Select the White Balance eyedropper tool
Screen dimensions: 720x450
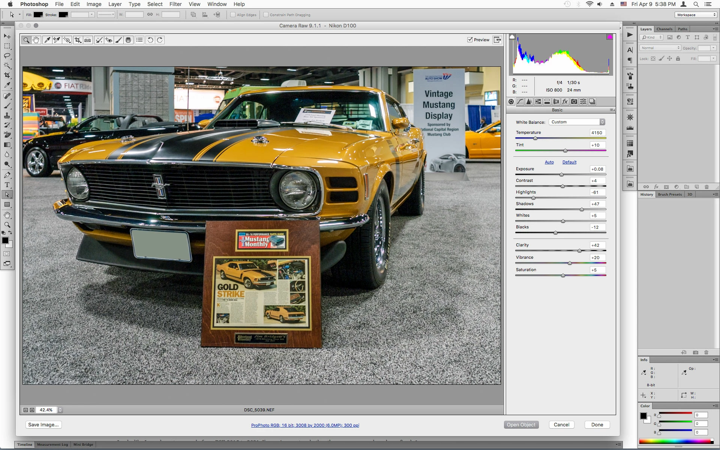pyautogui.click(x=47, y=40)
